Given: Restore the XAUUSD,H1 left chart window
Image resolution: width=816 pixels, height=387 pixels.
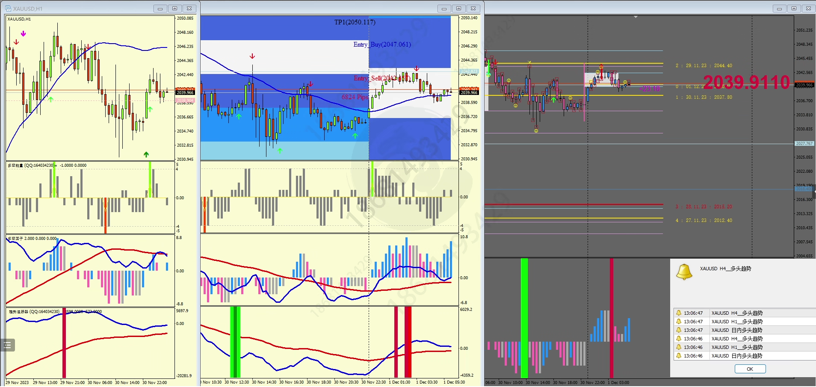Looking at the screenshot, I should click(x=174, y=9).
